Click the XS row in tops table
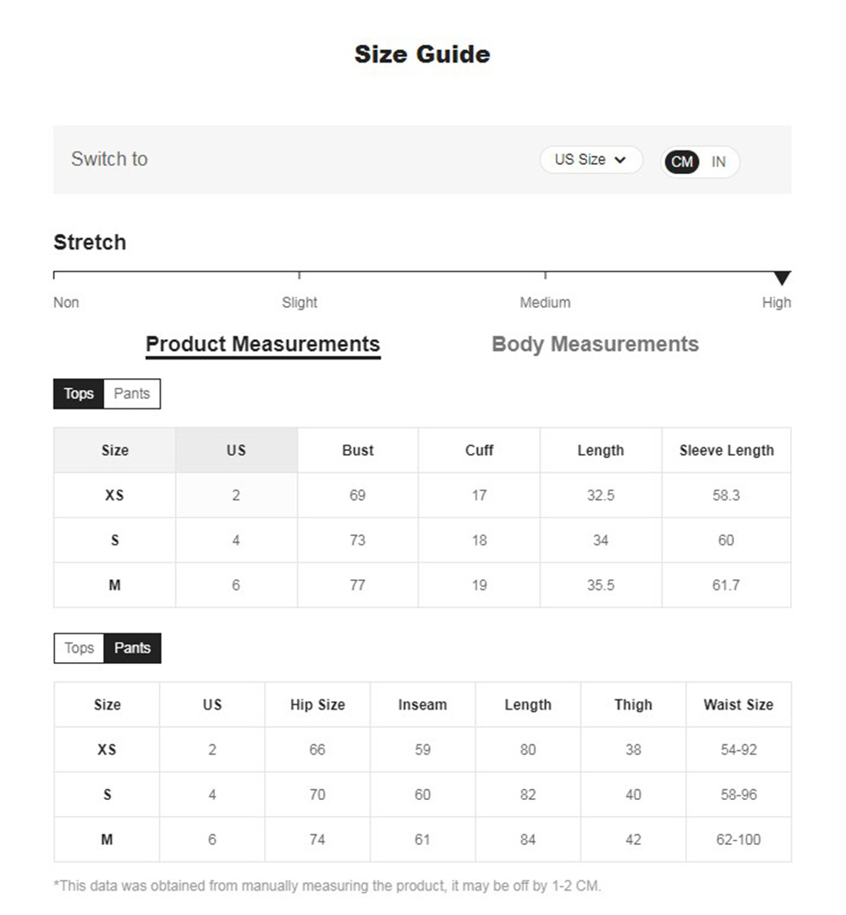 click(114, 496)
